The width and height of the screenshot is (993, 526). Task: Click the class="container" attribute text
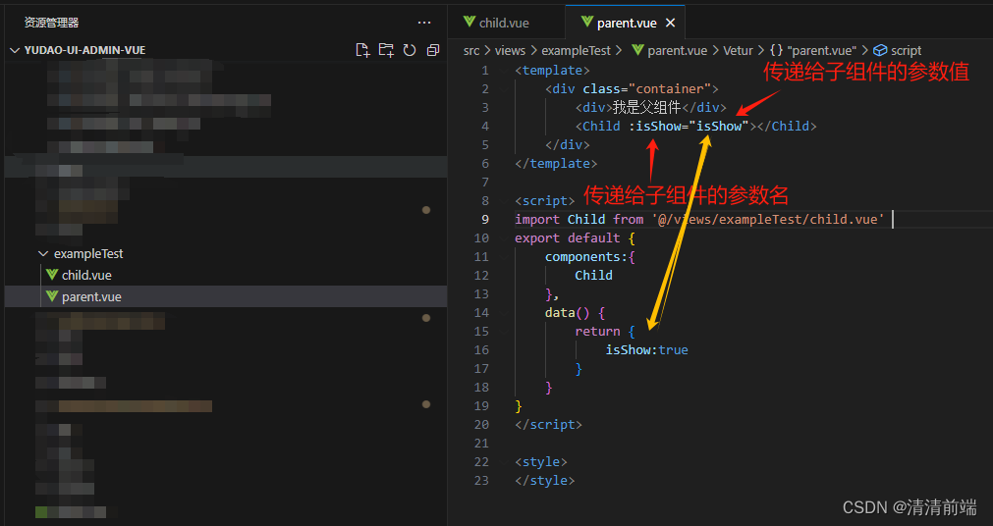pos(647,88)
